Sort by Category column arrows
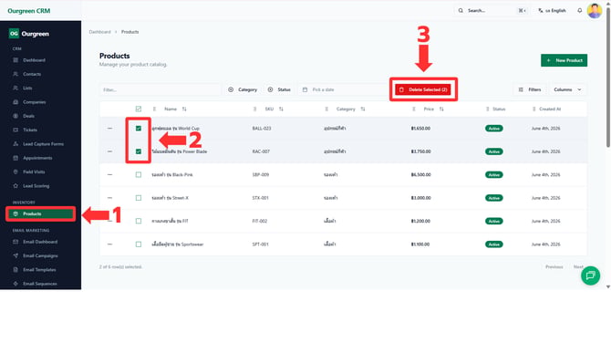Image resolution: width=611 pixels, height=343 pixels. (363, 109)
